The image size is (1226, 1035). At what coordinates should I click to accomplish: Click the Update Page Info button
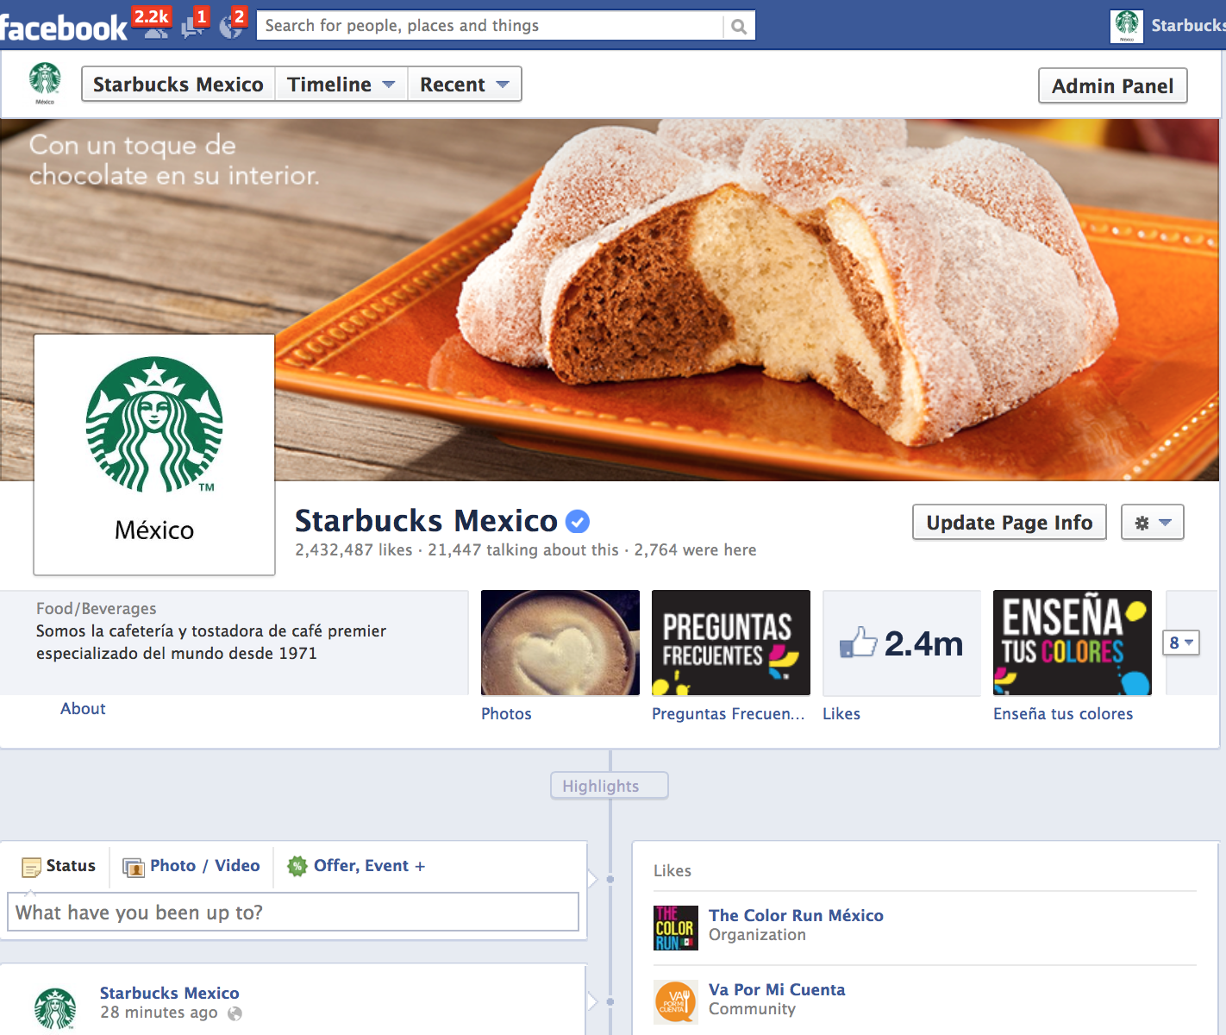pyautogui.click(x=1009, y=522)
